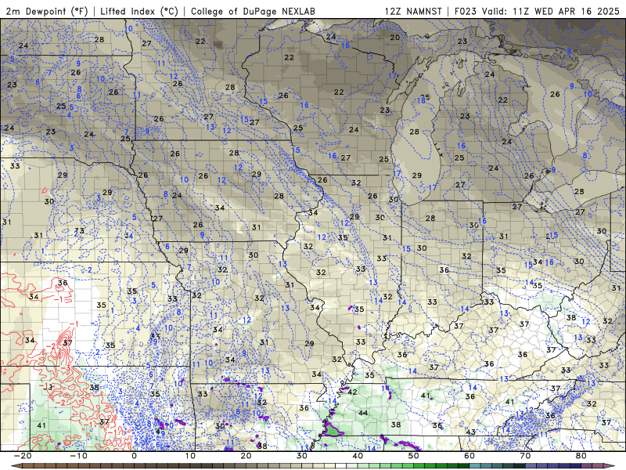The image size is (626, 470).
Task: Click the 'F023 Valid: 11Z WED APR 16 2025' text
Action: pyautogui.click(x=537, y=11)
